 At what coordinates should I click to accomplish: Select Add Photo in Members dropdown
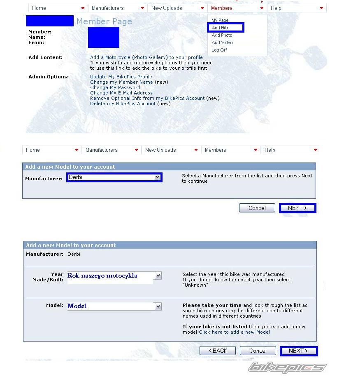[222, 35]
